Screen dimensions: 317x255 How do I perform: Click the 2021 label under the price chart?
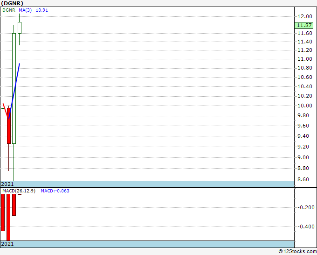7,184
